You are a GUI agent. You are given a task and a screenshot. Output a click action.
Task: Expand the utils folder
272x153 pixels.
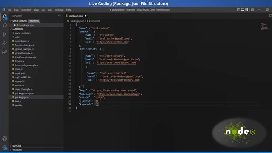pos(17,37)
